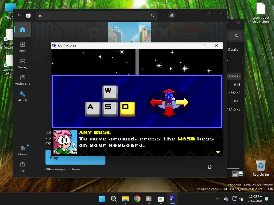
Task: Open Help in Store sidebar
Action: tap(22, 167)
